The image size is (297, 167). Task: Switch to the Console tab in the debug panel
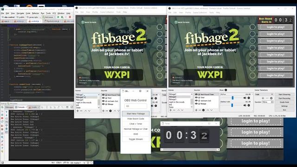tap(21, 107)
